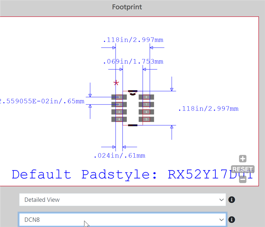Reset the footprint view
265x227 pixels.
click(243, 169)
